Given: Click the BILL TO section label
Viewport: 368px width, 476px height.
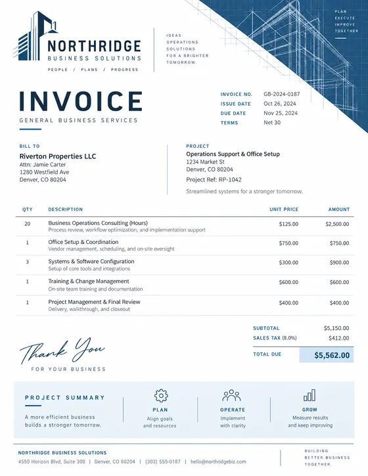Looking at the screenshot, I should (x=30, y=146).
